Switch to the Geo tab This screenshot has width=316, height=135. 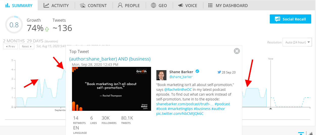coord(159,5)
